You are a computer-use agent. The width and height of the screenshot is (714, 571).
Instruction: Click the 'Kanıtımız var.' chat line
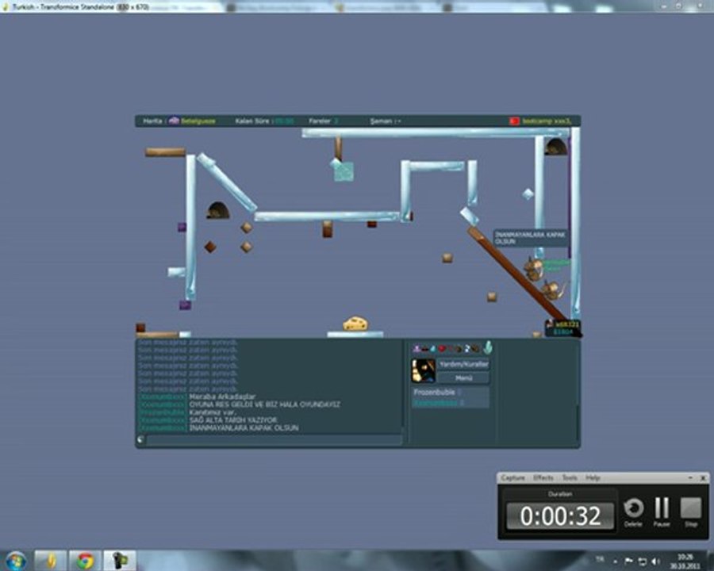click(x=212, y=412)
